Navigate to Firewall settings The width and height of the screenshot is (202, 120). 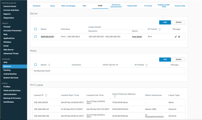[x=7, y=27]
